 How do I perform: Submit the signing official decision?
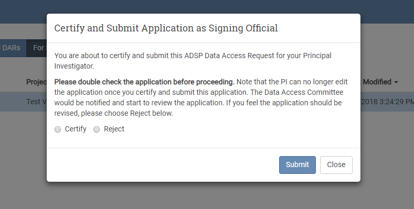[x=298, y=165]
